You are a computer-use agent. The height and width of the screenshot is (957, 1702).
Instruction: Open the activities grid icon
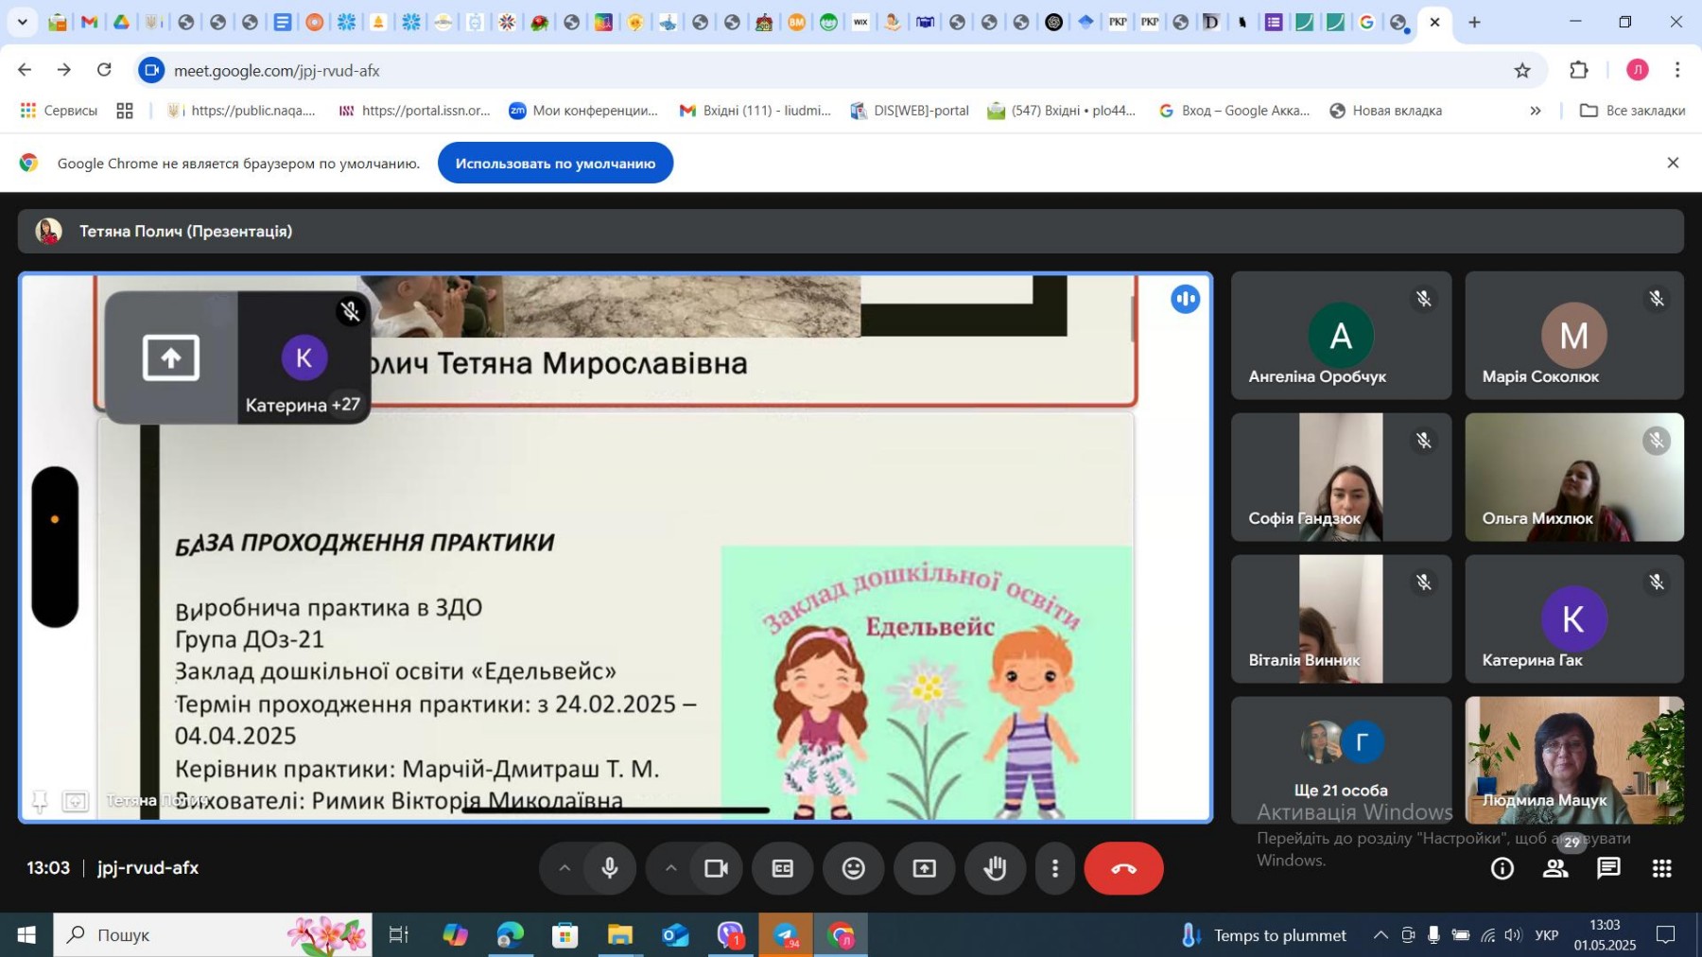[1661, 868]
